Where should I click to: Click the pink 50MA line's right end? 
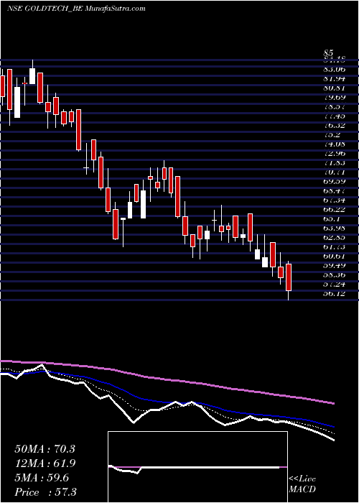[x=333, y=403]
